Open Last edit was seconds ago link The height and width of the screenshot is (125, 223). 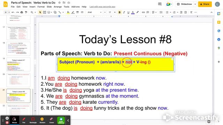click(102, 7)
